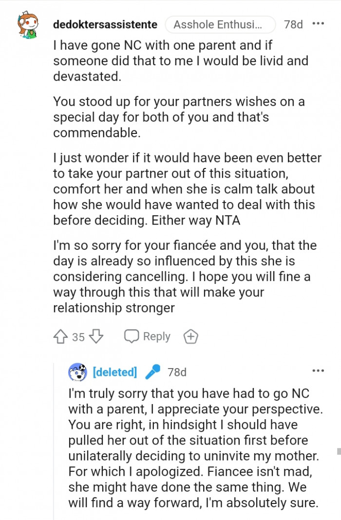Click the scrollbar thumb on the right edge
The width and height of the screenshot is (341, 520).
coord(339,451)
